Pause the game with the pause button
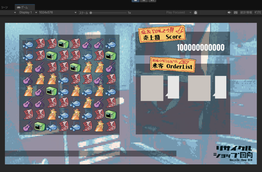Screen dimensions: 262x172 (x=144, y=1)
